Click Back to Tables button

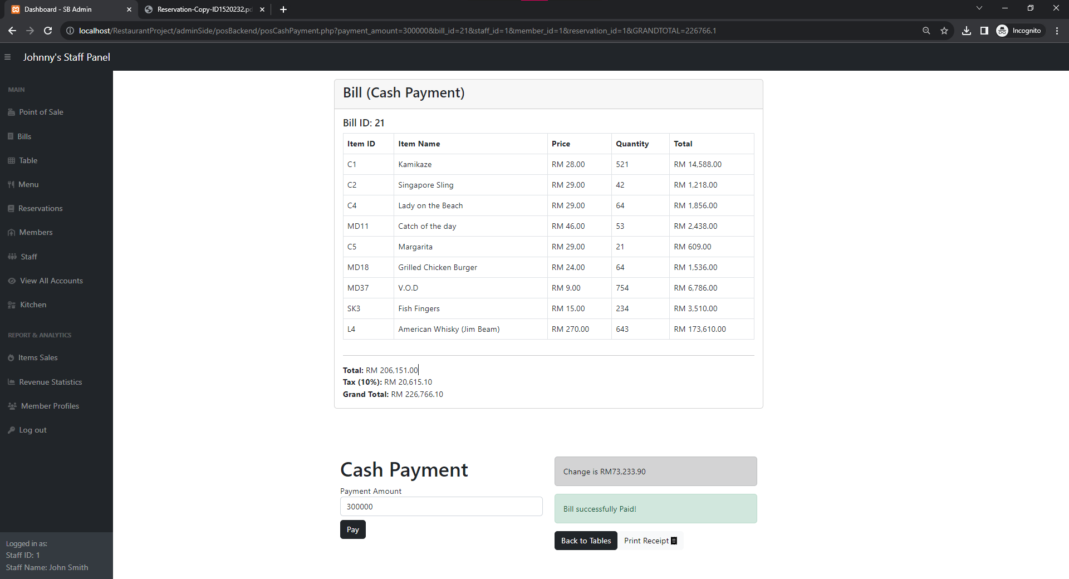(x=586, y=541)
